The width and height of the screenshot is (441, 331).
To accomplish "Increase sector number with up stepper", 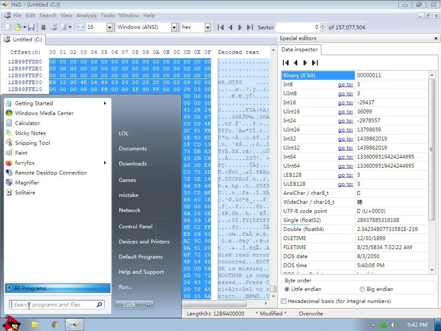I will pyautogui.click(x=323, y=25).
